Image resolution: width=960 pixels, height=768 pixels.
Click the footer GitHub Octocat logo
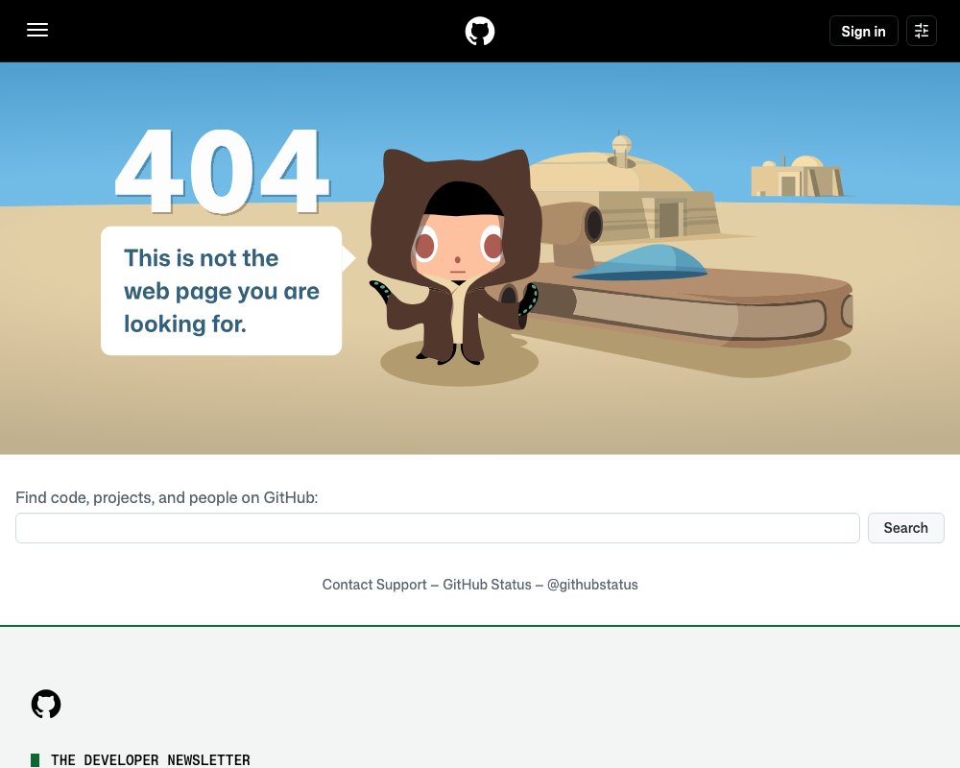46,705
